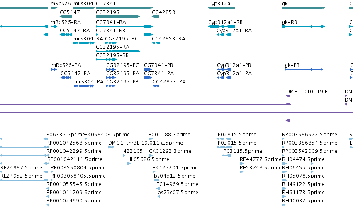The height and width of the screenshot is (207, 353).
Task: Select EST CK01292.3prime
Action: click(151, 156)
